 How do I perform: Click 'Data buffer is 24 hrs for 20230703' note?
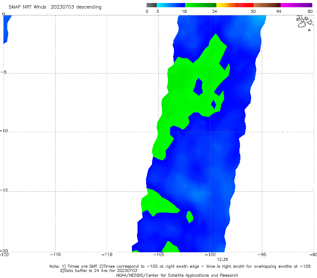pos(99,271)
